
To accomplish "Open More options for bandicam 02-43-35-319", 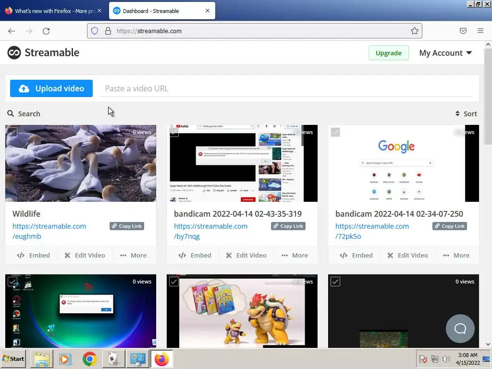I will pos(295,256).
